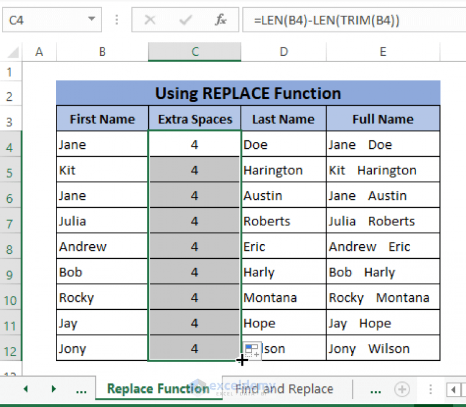Click tab bar splitter dots handle
This screenshot has height=407, width=466.
click(430, 389)
